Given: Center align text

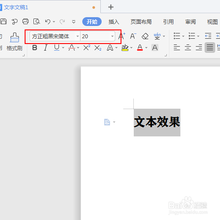Looking at the screenshot, I should [x=188, y=48].
